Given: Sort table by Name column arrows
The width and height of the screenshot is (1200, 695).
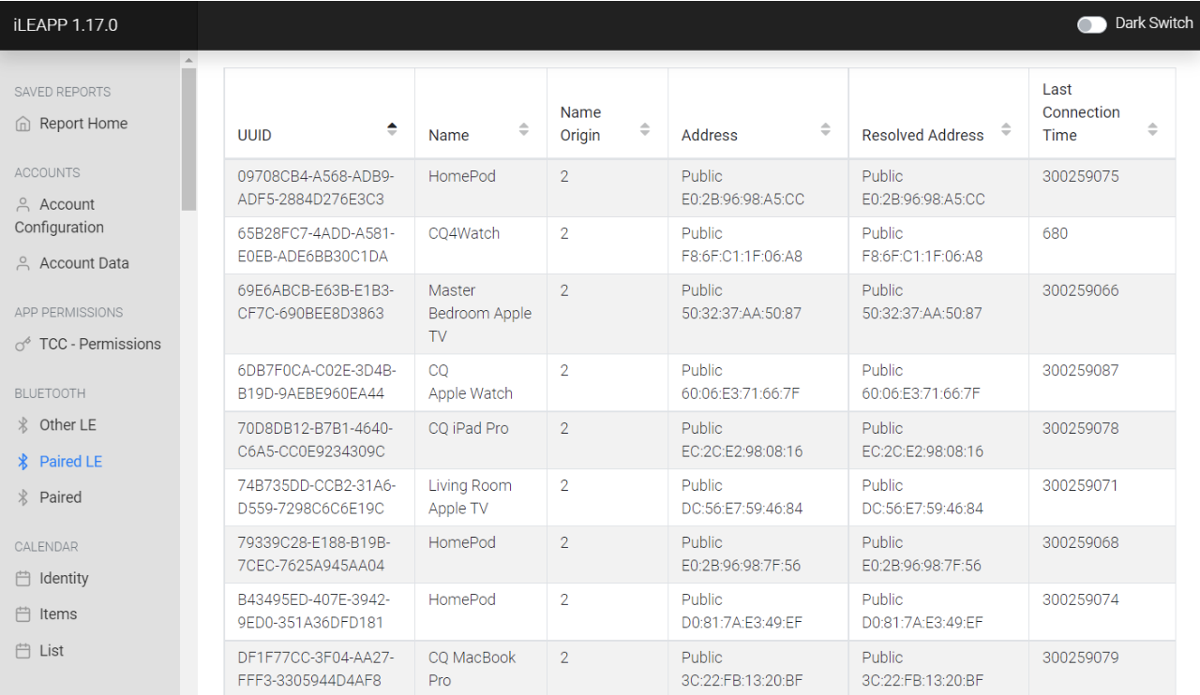Looking at the screenshot, I should [x=524, y=129].
